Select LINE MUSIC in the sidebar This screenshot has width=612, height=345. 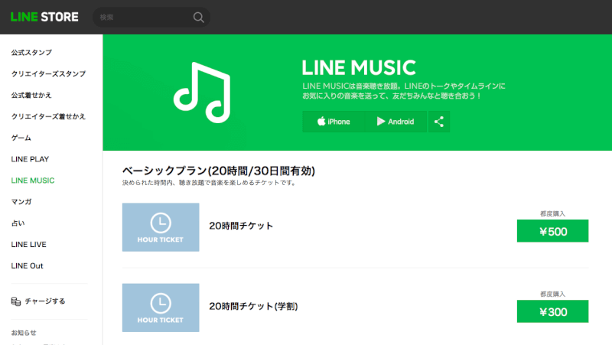click(33, 181)
